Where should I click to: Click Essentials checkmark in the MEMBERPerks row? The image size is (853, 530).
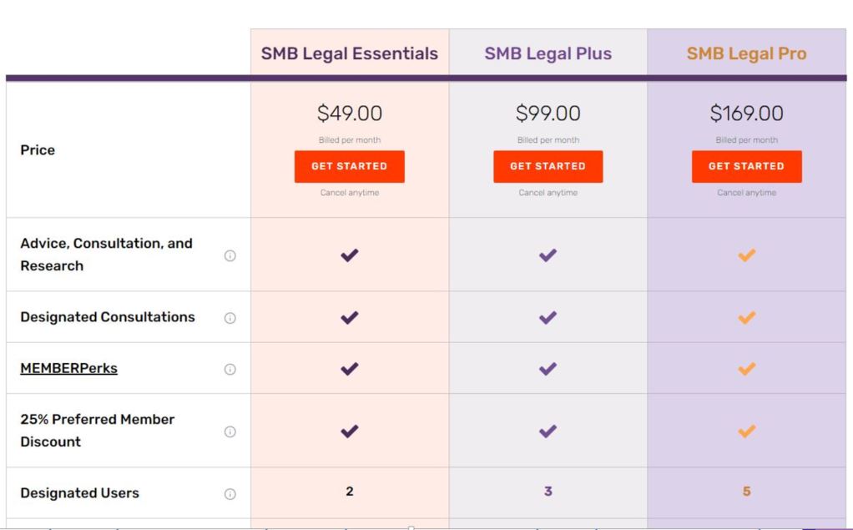[x=350, y=369]
